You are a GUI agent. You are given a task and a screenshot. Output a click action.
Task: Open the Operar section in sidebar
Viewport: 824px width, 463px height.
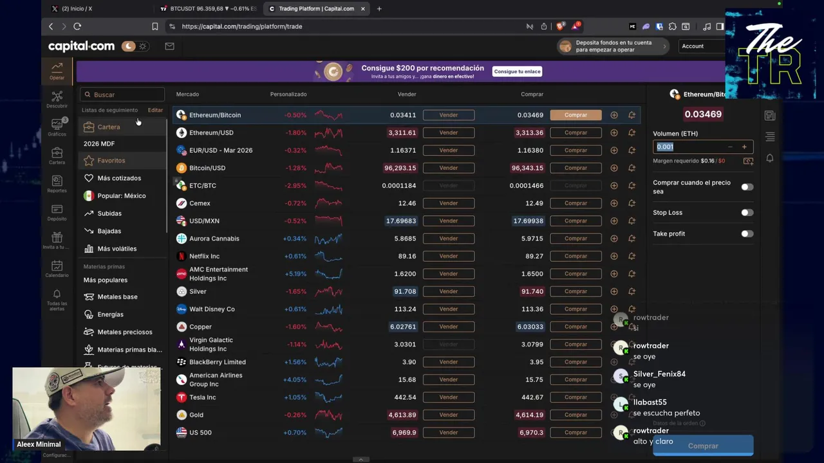tap(57, 71)
